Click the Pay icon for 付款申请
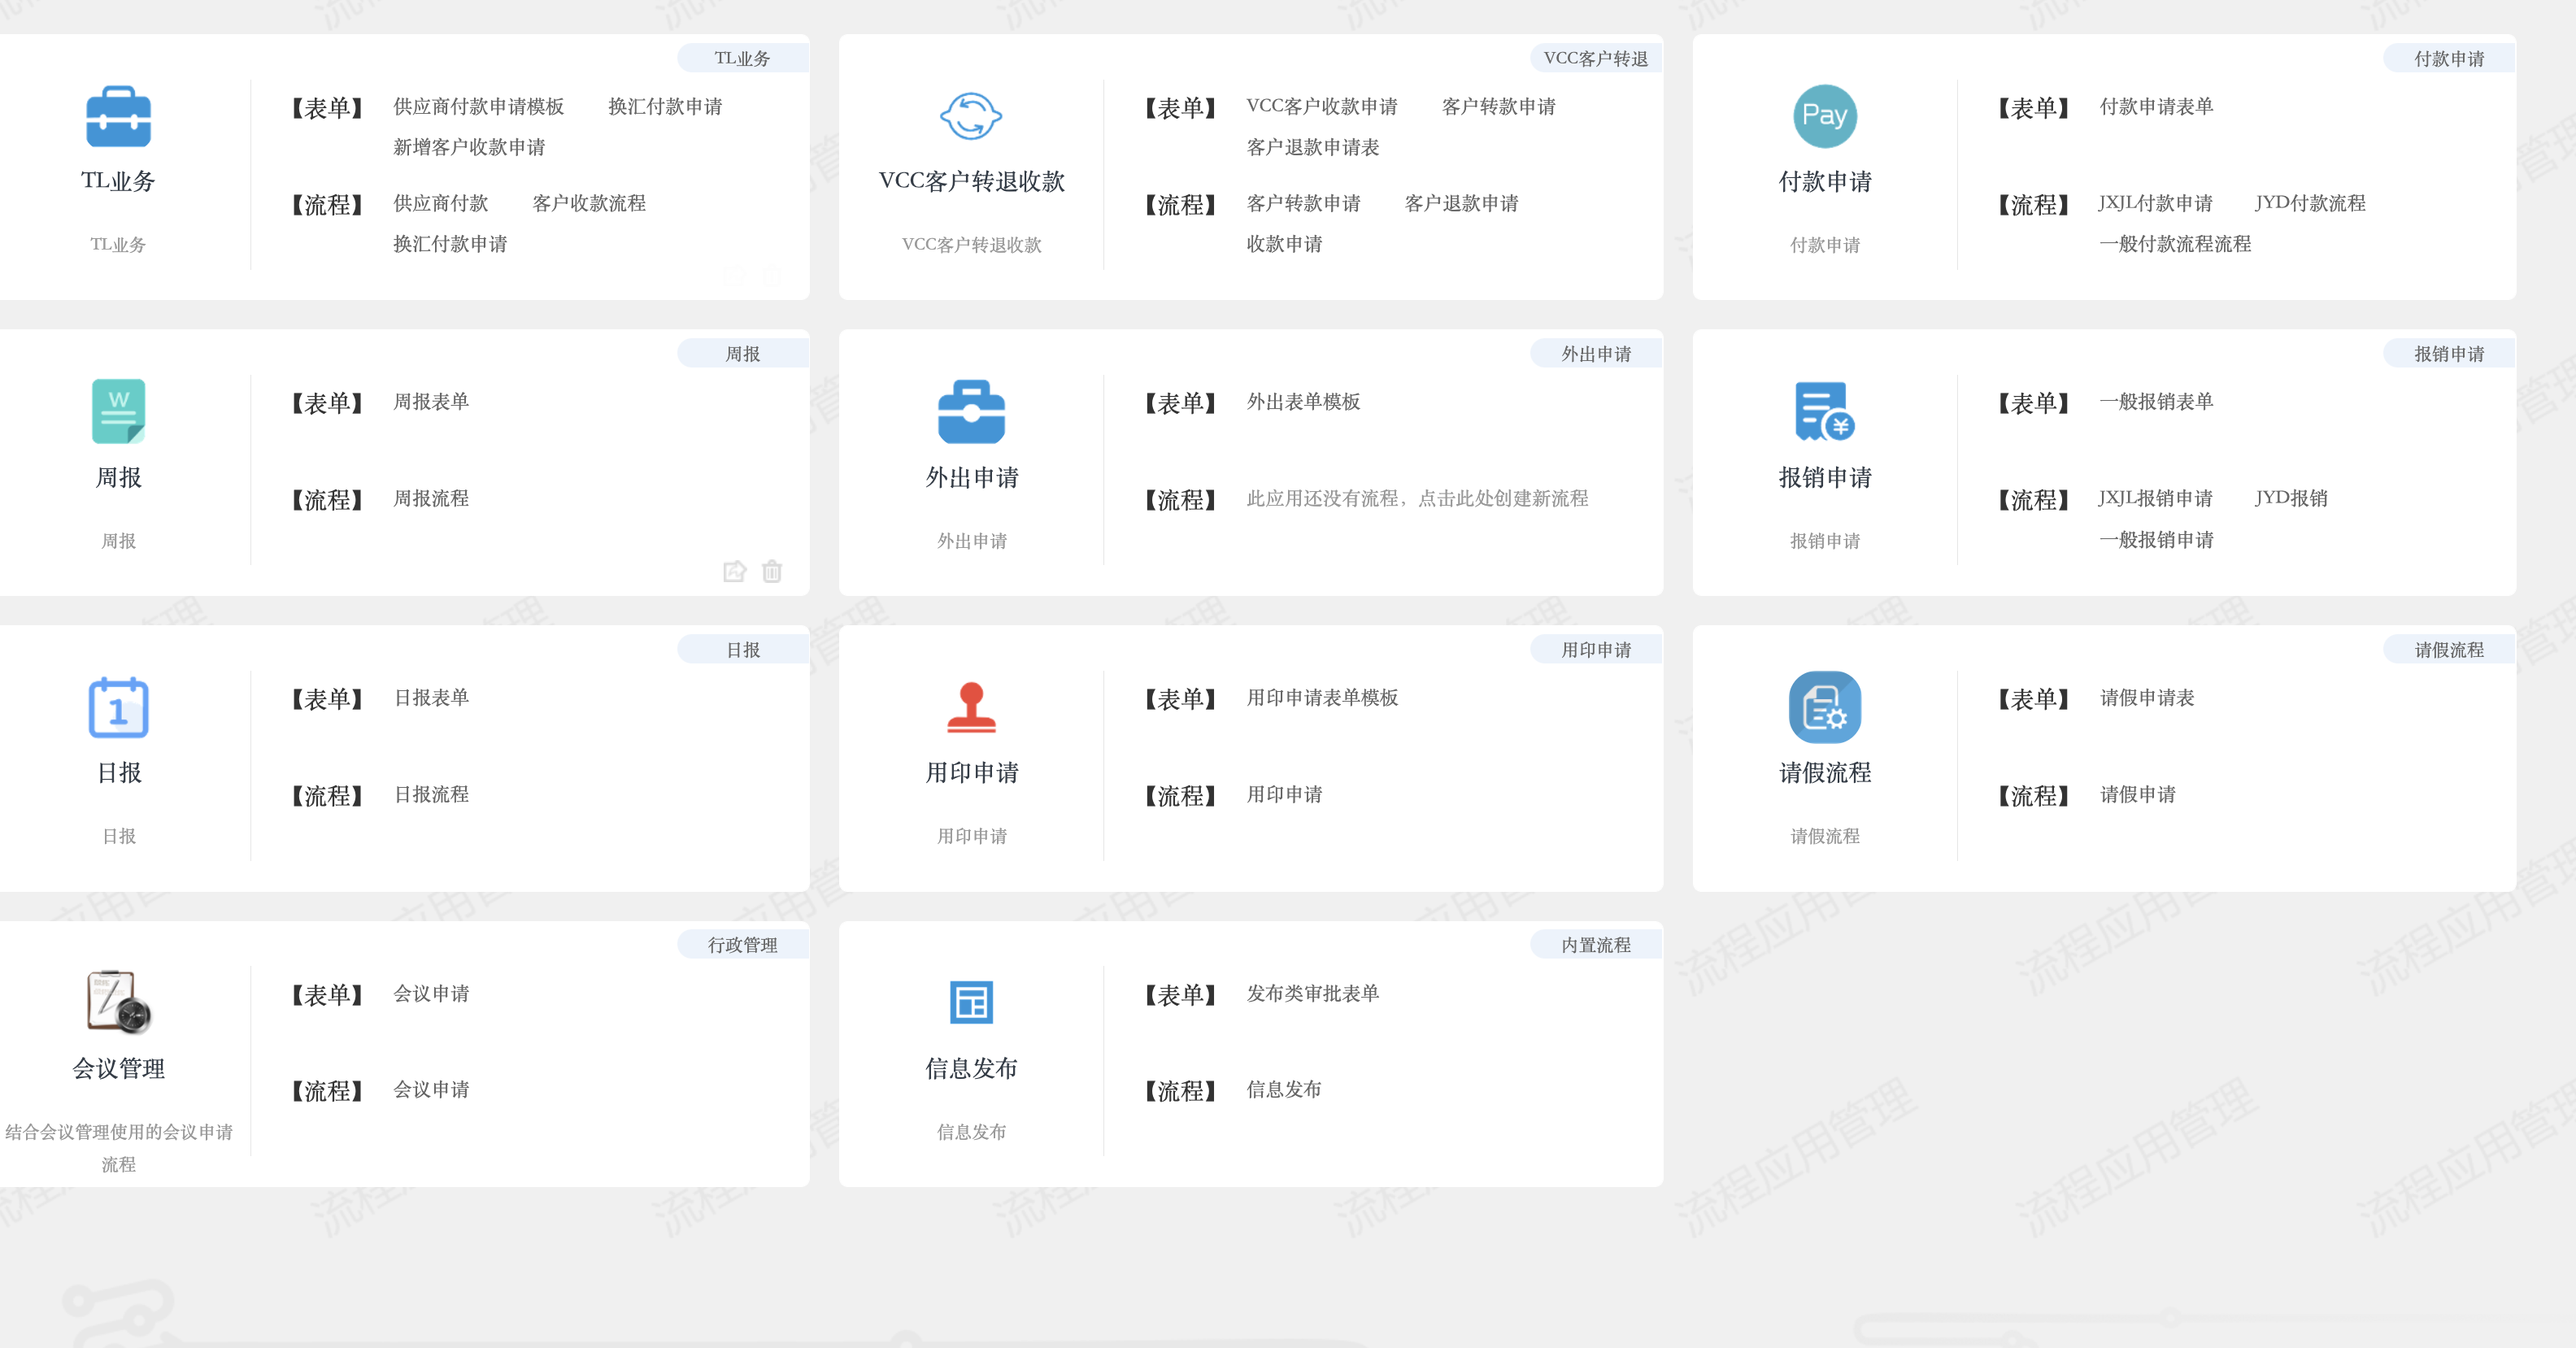 [1824, 116]
